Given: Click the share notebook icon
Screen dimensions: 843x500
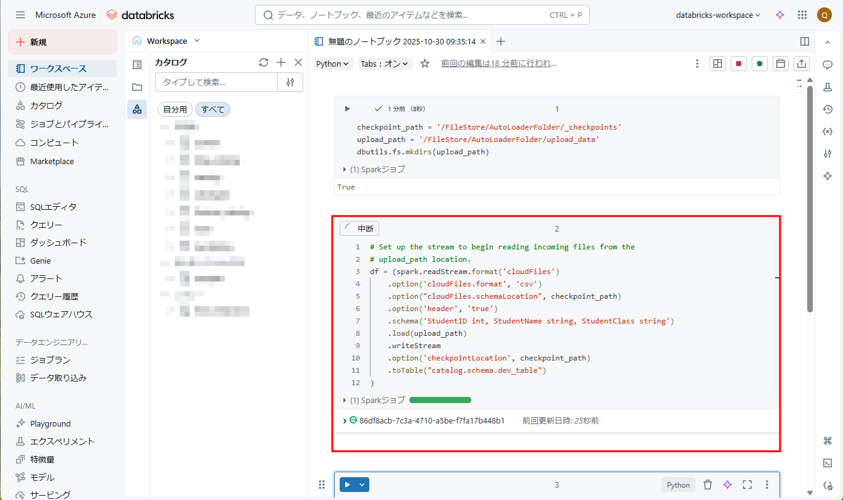Looking at the screenshot, I should [802, 64].
